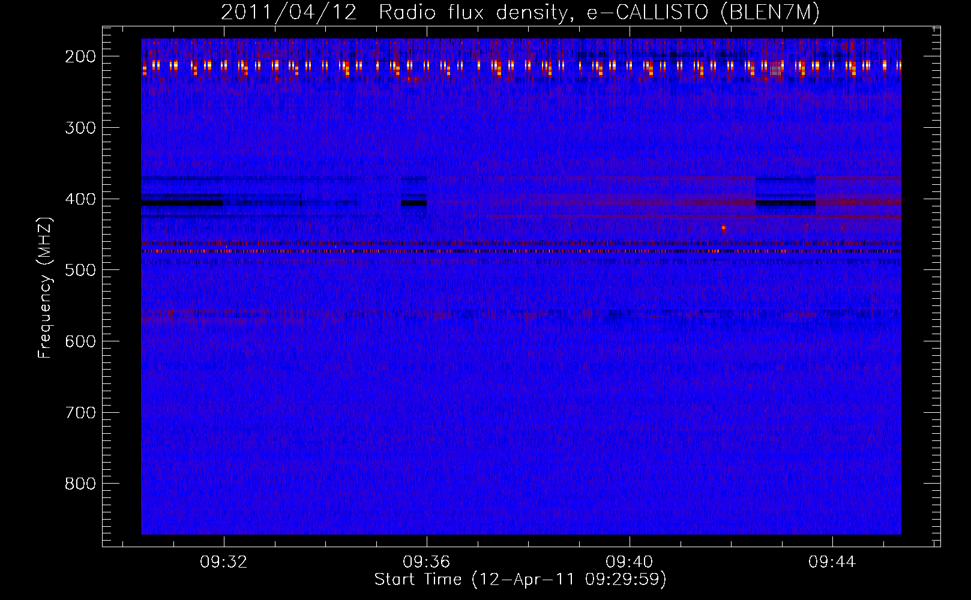Click the black band near 400 MHz at 09:36
The image size is (971, 600).
[413, 203]
